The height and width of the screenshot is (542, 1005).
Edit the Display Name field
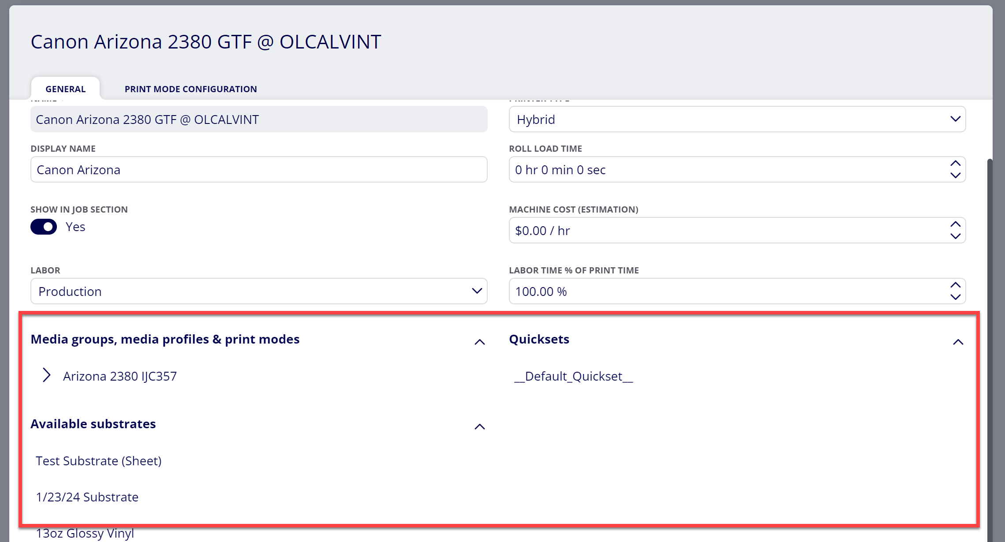coord(259,169)
